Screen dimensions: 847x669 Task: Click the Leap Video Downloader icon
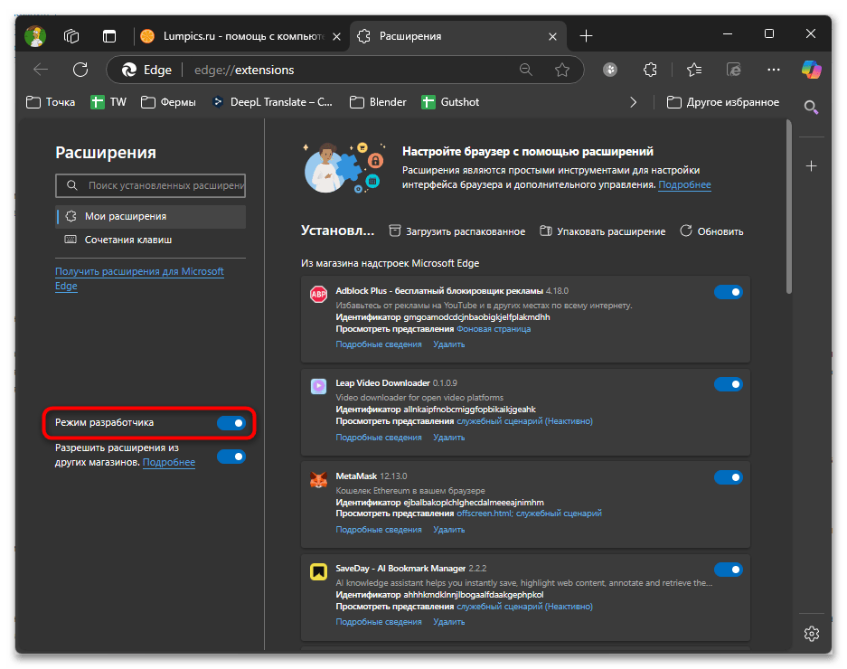319,386
